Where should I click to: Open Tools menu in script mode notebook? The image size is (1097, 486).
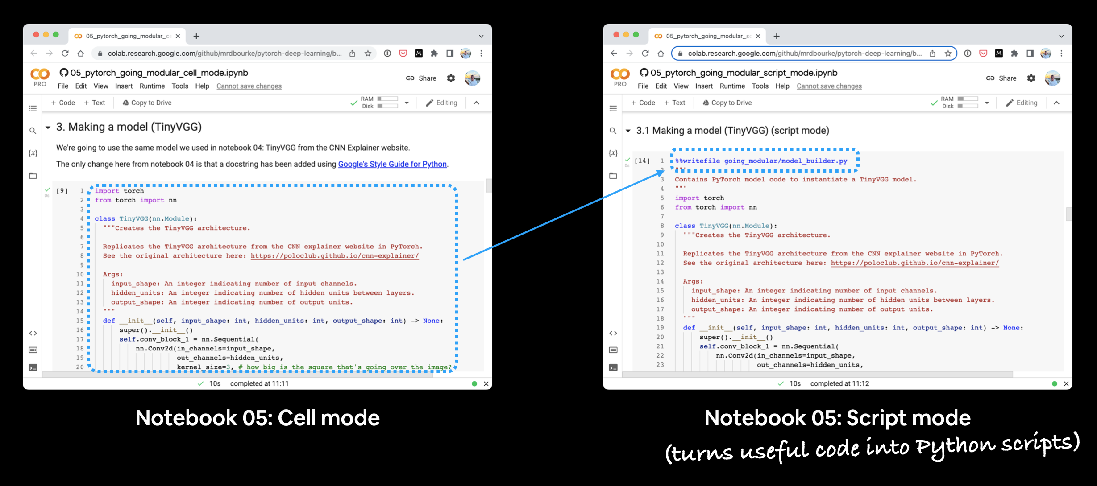click(x=760, y=86)
